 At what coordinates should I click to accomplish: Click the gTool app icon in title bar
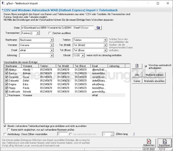click(x=3, y=3)
